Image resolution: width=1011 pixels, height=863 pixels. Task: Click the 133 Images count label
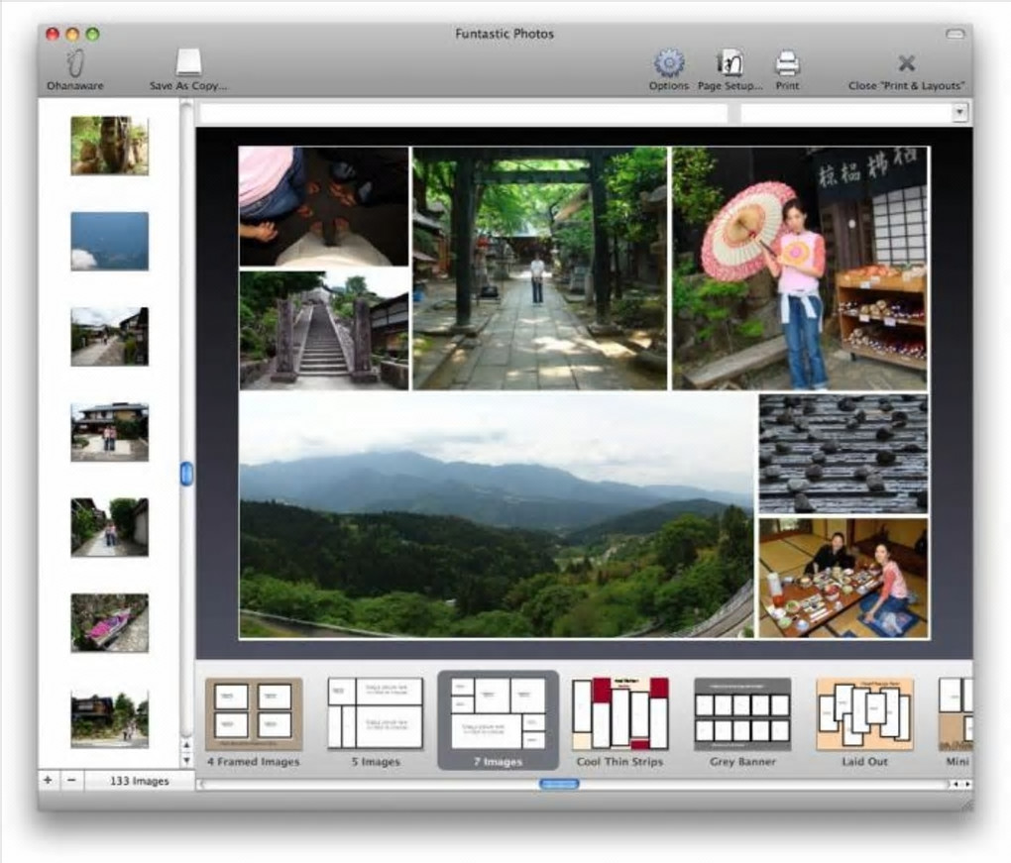pos(140,781)
